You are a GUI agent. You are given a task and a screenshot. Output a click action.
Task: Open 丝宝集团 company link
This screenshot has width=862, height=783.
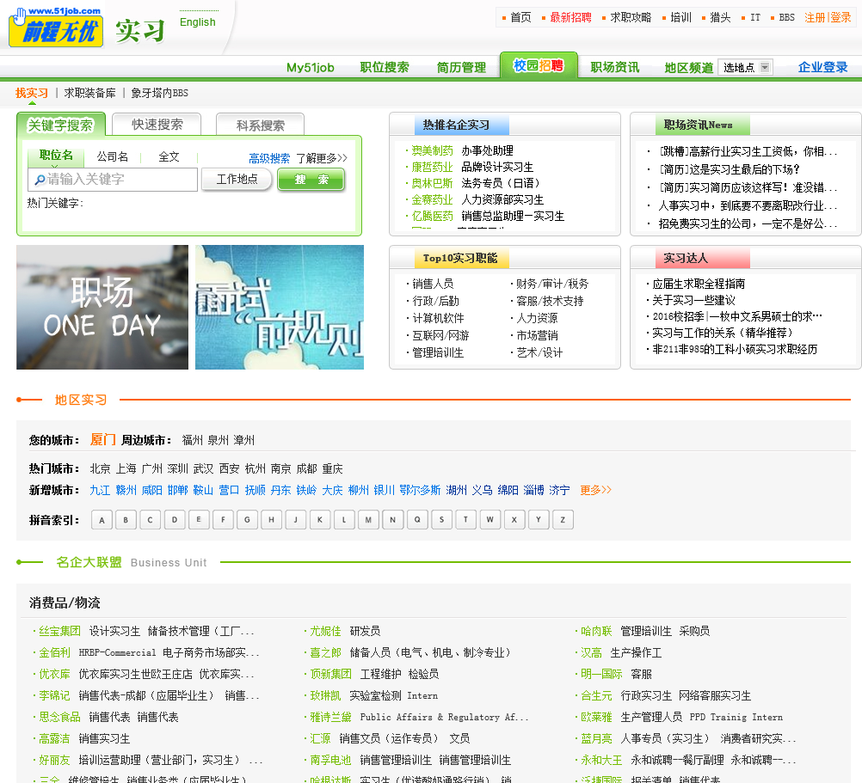[59, 632]
